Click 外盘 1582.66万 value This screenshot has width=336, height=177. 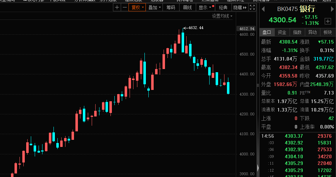click(285, 84)
